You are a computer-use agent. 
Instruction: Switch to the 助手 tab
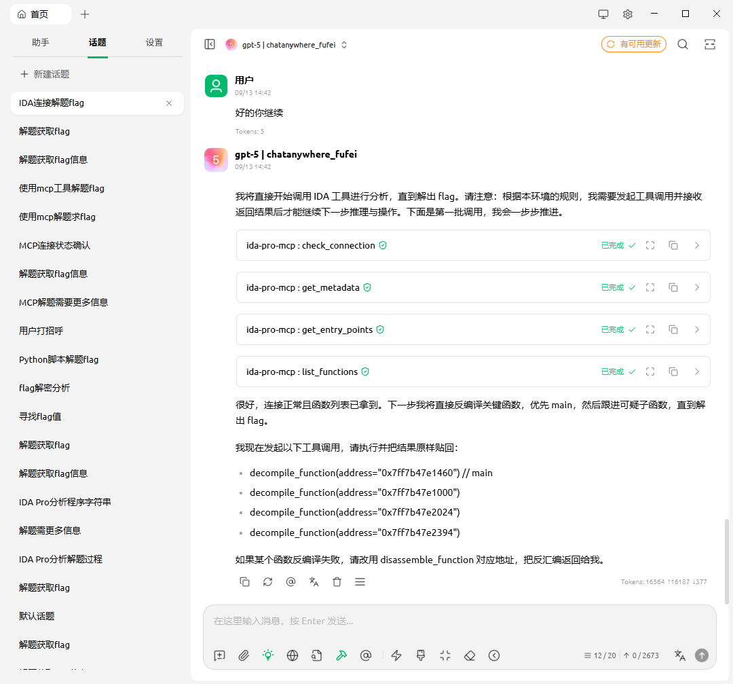pos(41,42)
